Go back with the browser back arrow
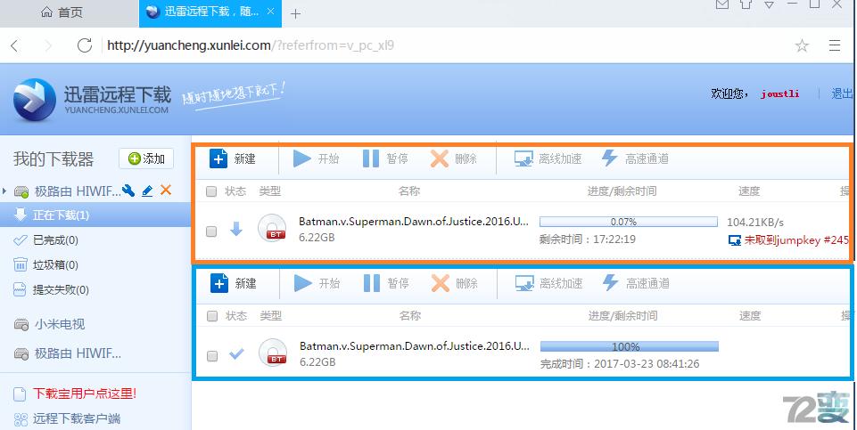 (15, 45)
